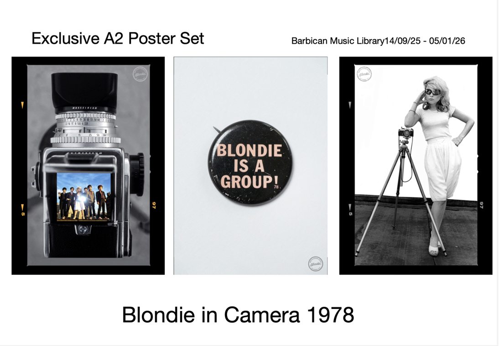Click the Blondie stamp logo on camera poster
Image resolution: width=499 pixels, height=346 pixels.
tap(140, 74)
